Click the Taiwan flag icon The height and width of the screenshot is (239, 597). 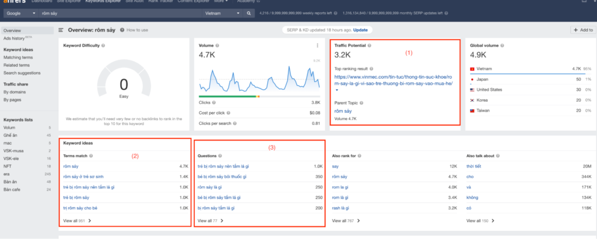coord(472,110)
